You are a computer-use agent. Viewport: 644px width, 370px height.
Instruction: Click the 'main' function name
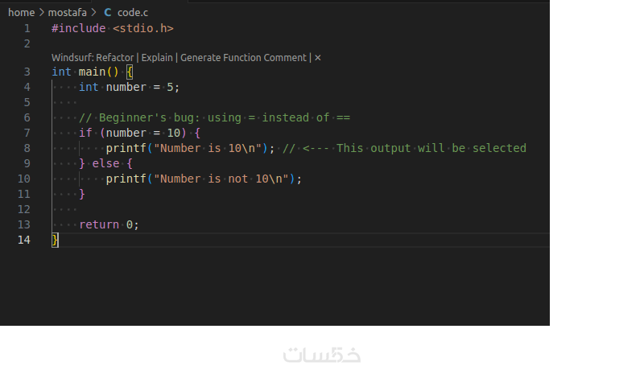click(x=92, y=72)
